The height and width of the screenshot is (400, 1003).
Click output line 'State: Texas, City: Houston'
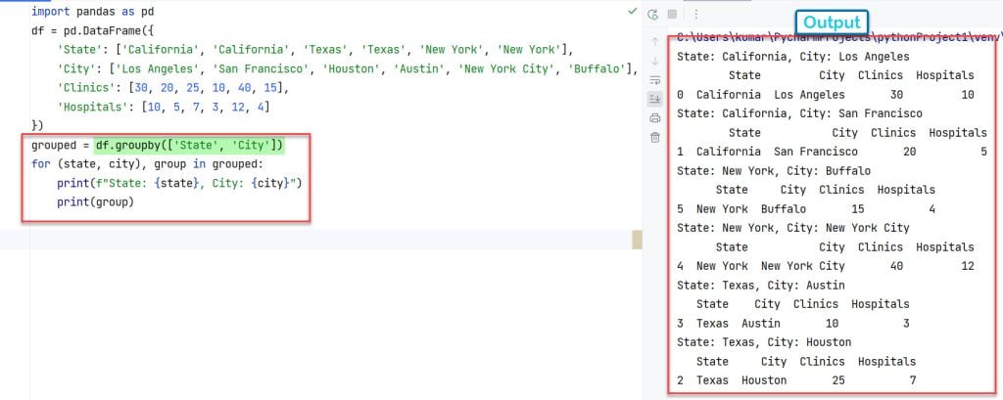coord(764,342)
